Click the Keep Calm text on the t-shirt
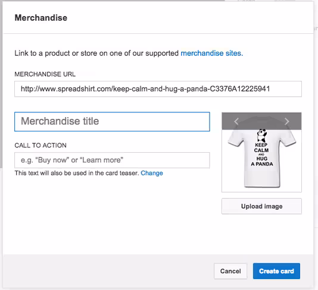 261,148
